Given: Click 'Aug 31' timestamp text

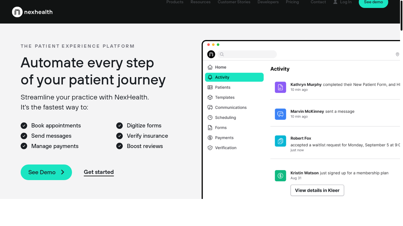Looking at the screenshot, I should pyautogui.click(x=296, y=178).
